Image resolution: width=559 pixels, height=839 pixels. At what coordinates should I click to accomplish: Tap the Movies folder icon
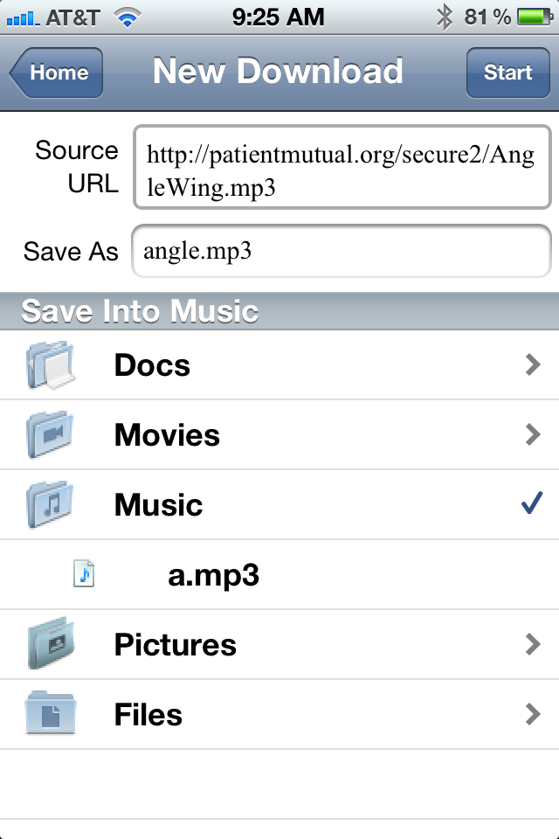50,435
